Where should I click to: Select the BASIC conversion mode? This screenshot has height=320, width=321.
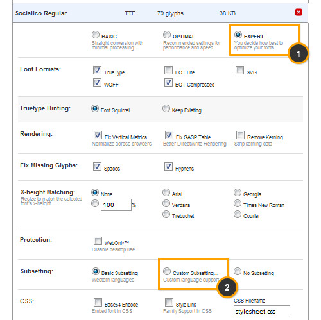point(96,35)
